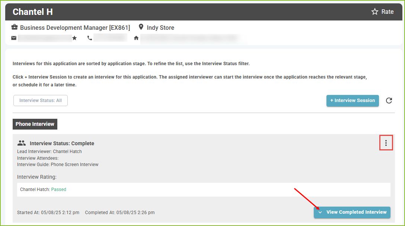The height and width of the screenshot is (226, 405).
Task: Expand View Completed Interview
Action: pyautogui.click(x=352, y=212)
